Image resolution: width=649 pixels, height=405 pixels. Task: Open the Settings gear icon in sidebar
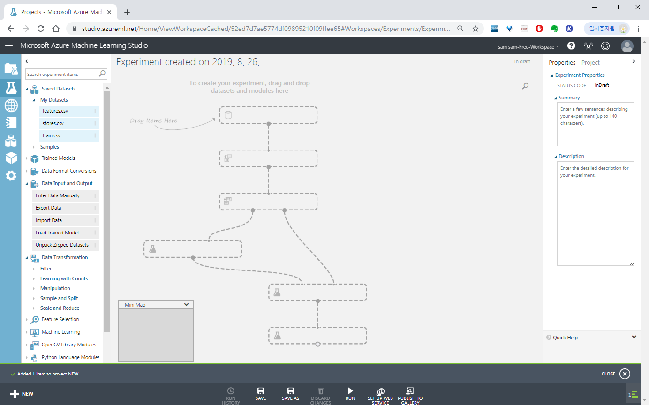pyautogui.click(x=11, y=176)
